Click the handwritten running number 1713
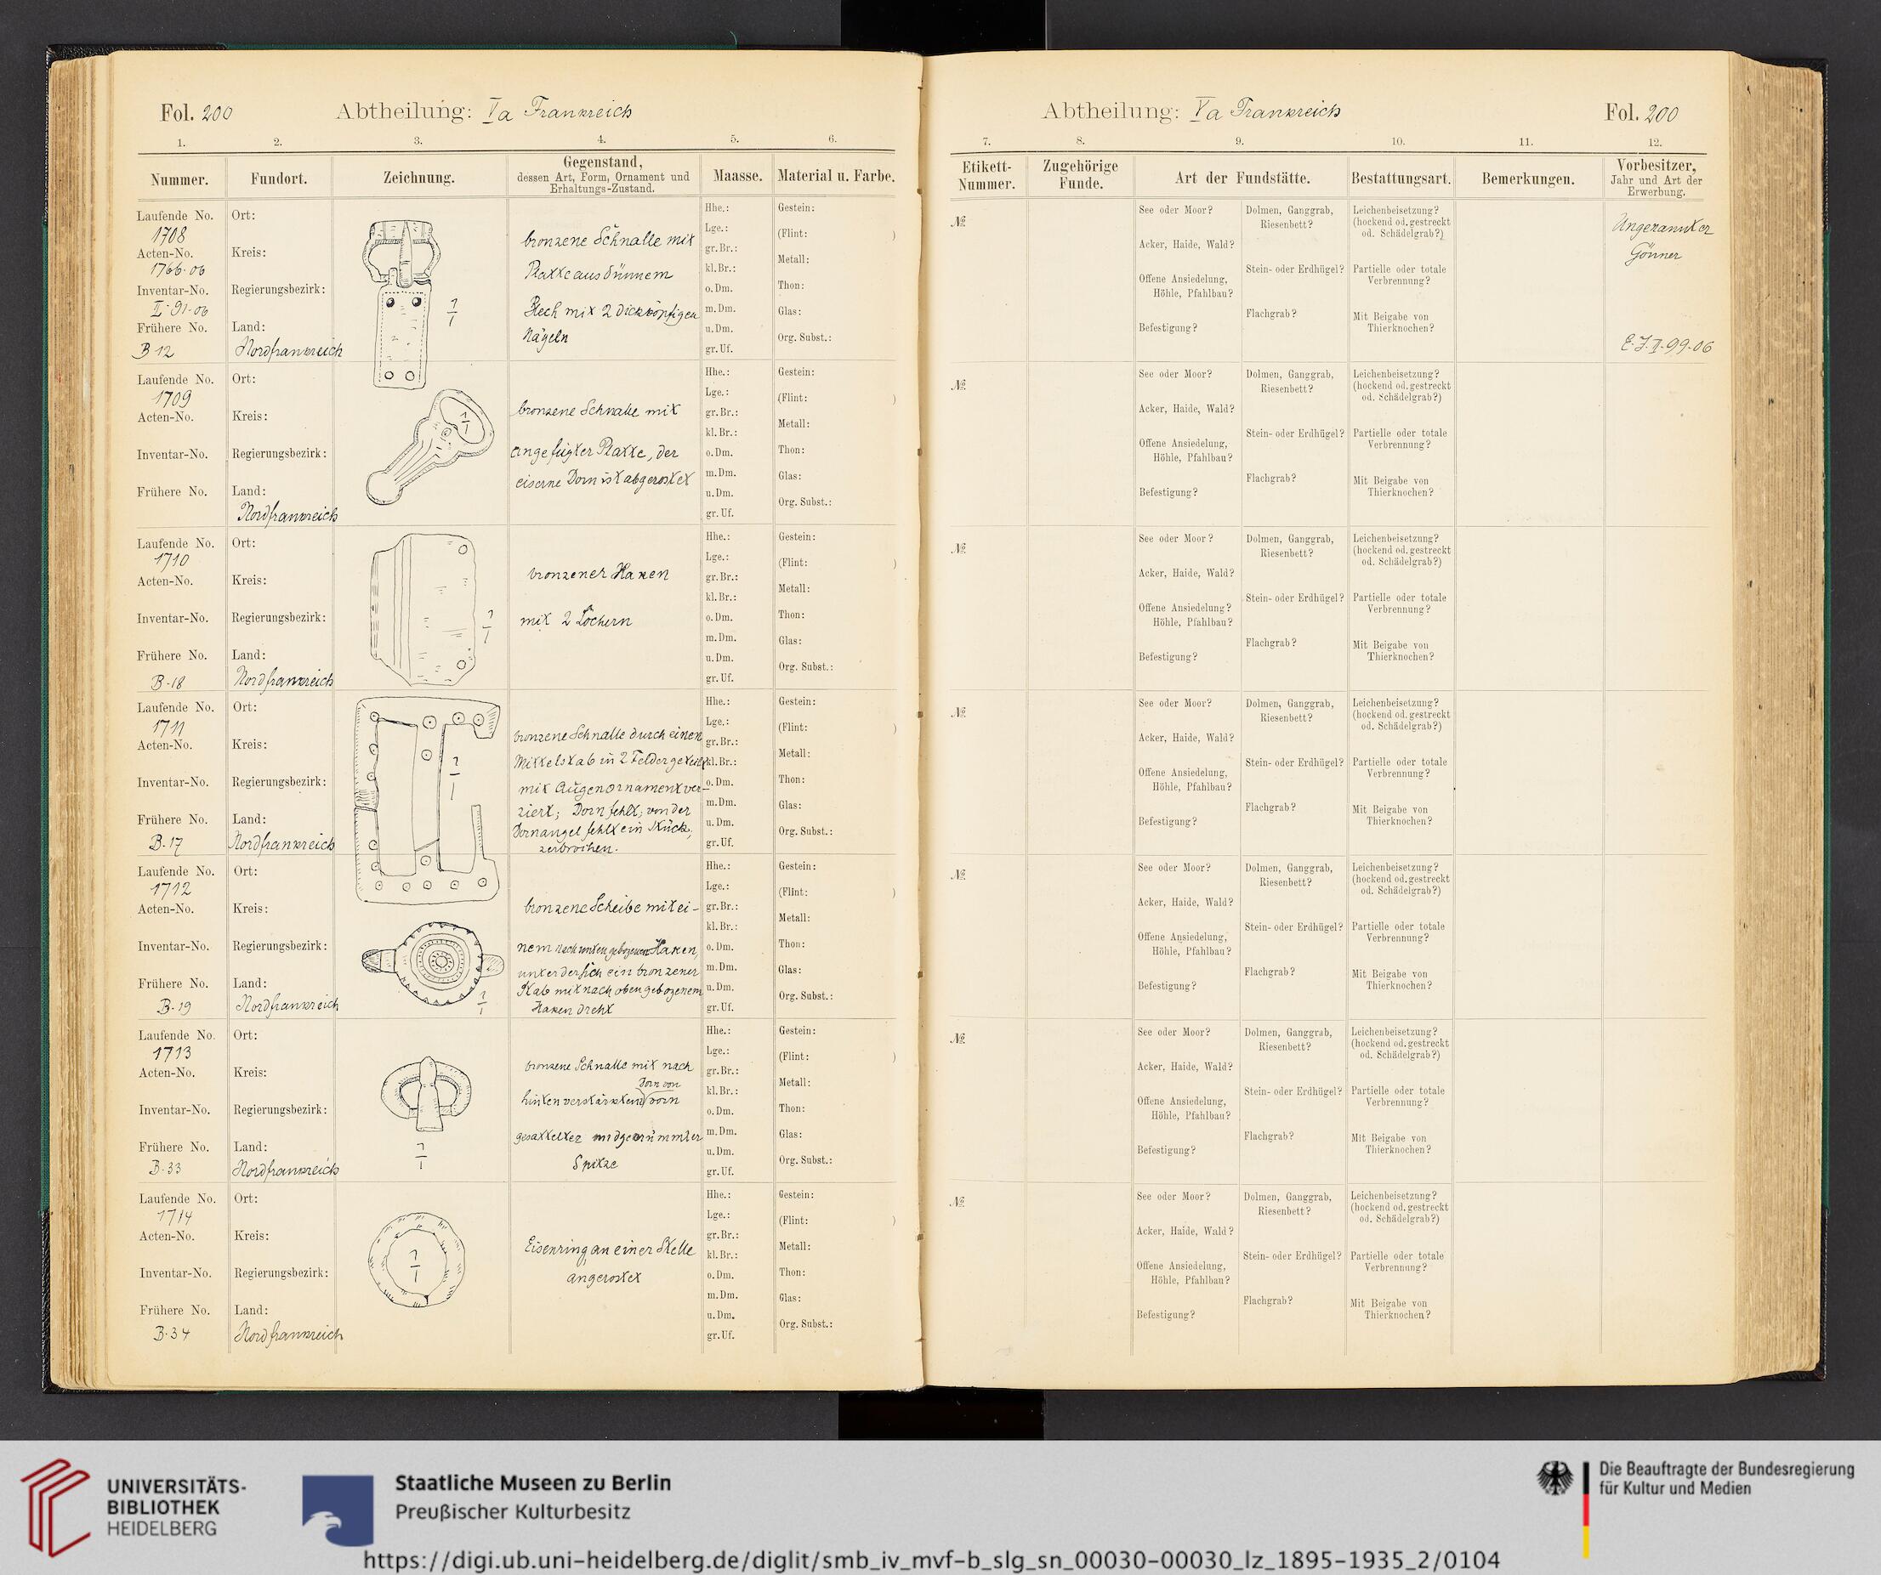Viewport: 1881px width, 1575px height. coord(171,1055)
